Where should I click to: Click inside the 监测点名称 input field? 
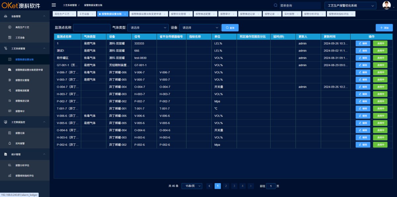92,27
